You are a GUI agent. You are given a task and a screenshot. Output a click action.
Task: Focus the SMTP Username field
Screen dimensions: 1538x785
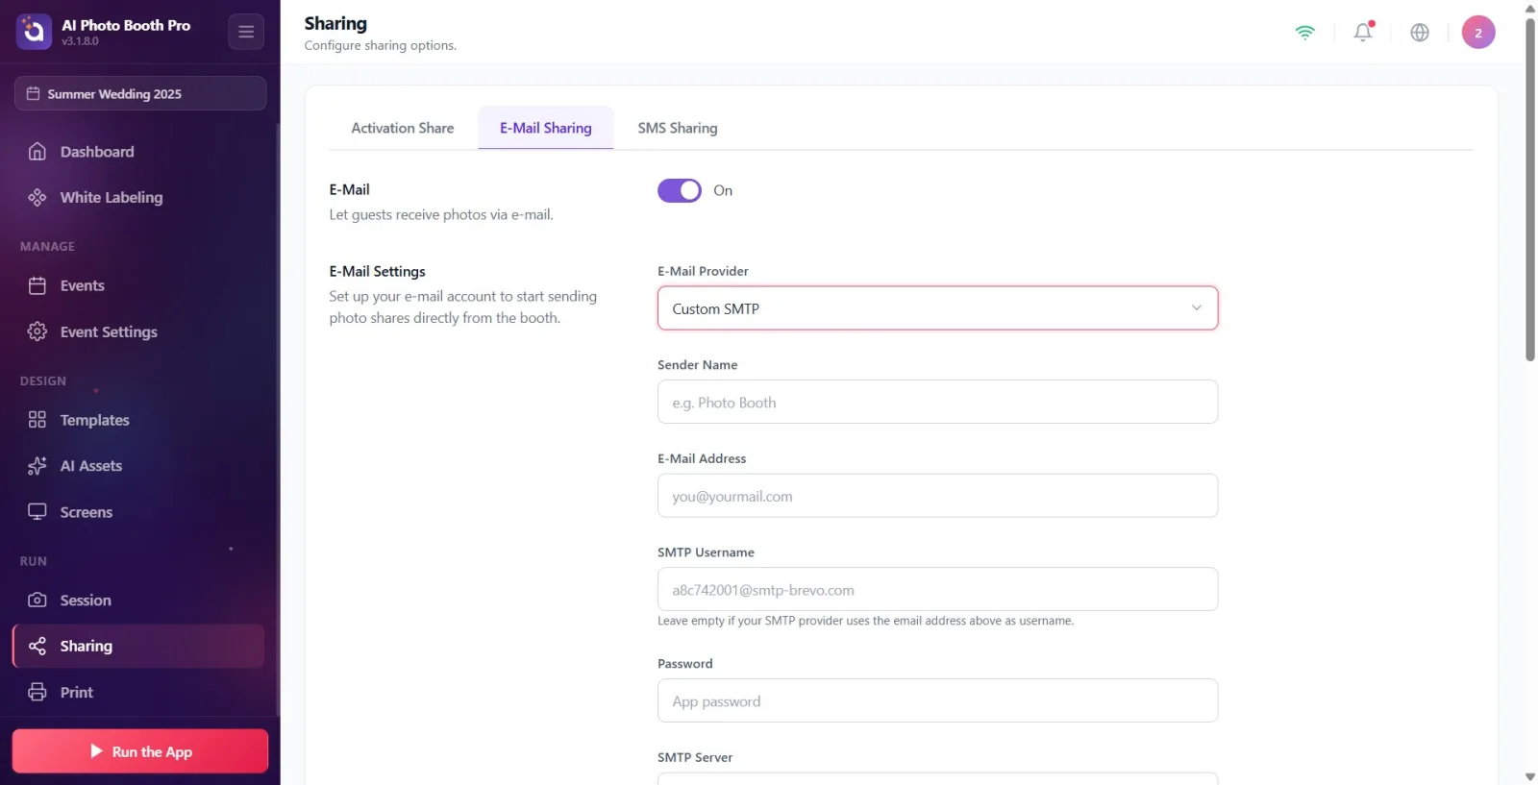pyautogui.click(x=937, y=589)
